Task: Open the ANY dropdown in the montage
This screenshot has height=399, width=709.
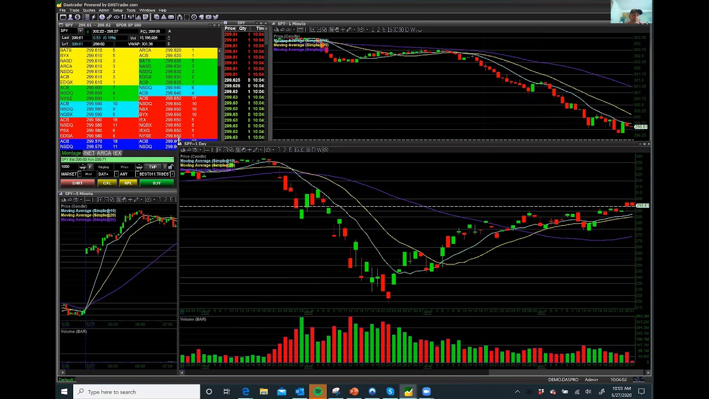Action: pos(137,174)
